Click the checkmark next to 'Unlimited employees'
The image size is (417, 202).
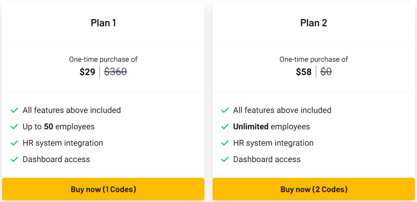click(x=224, y=126)
